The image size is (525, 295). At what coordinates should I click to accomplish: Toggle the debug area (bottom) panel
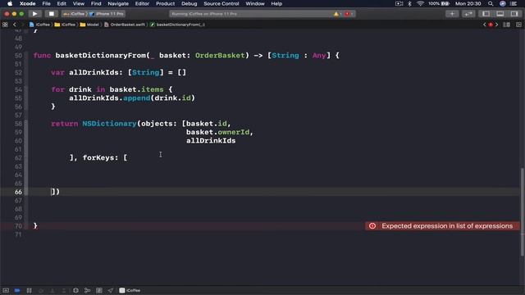point(500,14)
